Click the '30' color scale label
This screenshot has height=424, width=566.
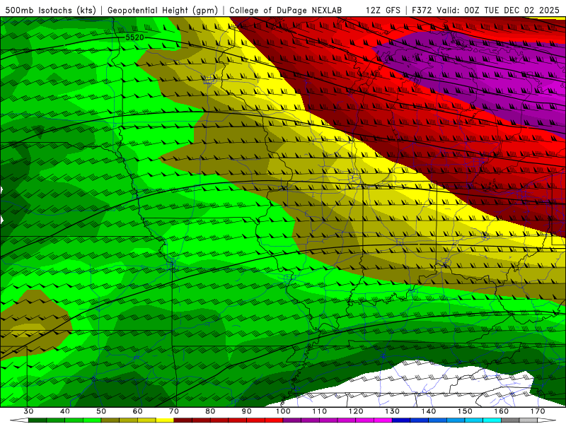point(28,411)
